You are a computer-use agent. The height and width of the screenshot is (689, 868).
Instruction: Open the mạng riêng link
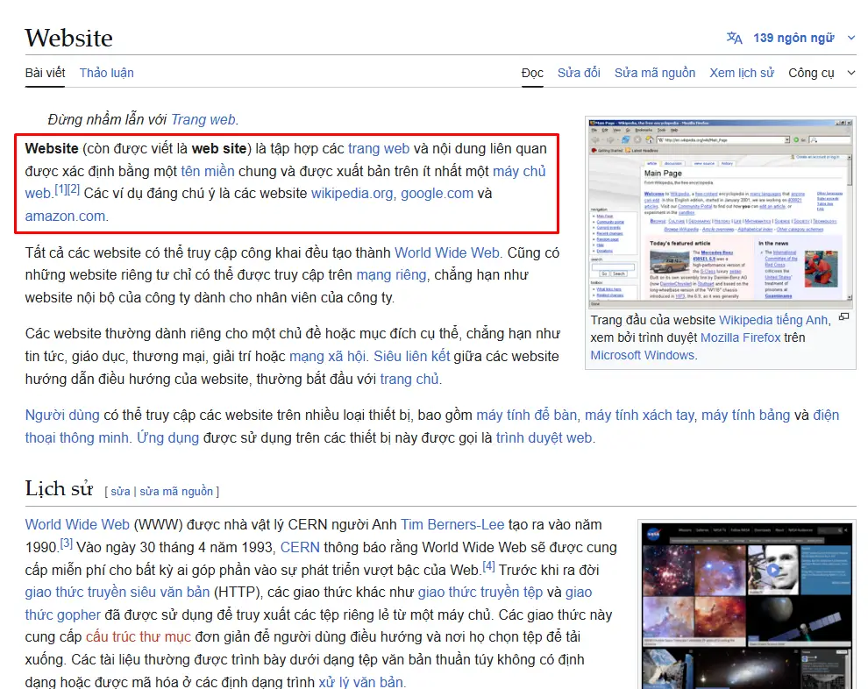click(x=391, y=275)
